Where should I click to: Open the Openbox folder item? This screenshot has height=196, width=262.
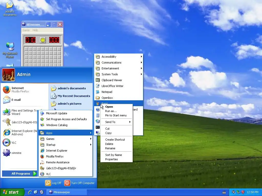click(x=119, y=98)
